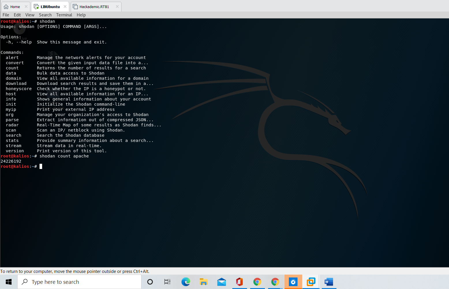Image resolution: width=449 pixels, height=289 pixels.
Task: Click the Cortana circle icon
Action: [x=150, y=282]
